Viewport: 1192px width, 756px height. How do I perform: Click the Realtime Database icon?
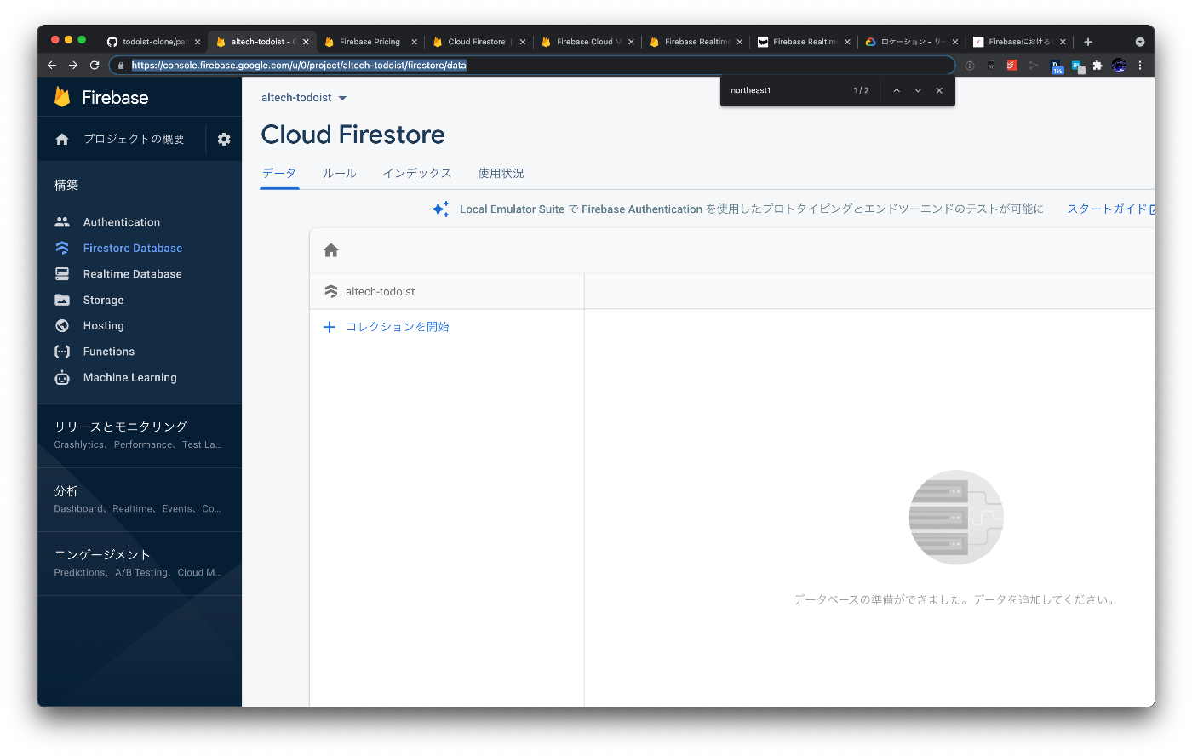[62, 274]
